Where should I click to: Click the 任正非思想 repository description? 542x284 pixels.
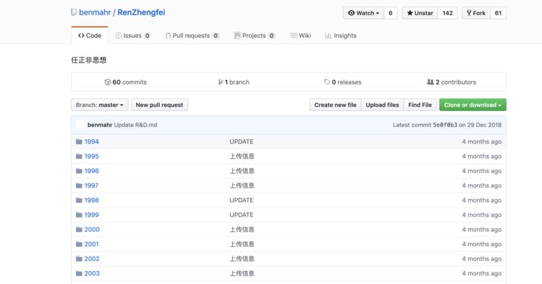(x=89, y=60)
